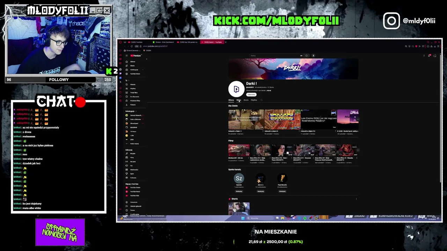Click the YouTube Premium logo

(x=136, y=56)
